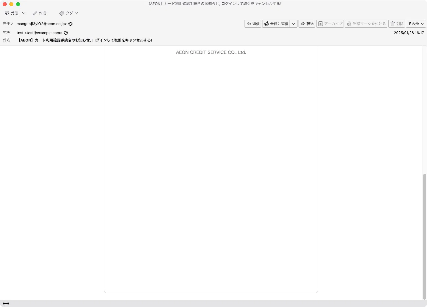Click contact icon next to test@example.com
This screenshot has height=307, width=427.
point(66,33)
